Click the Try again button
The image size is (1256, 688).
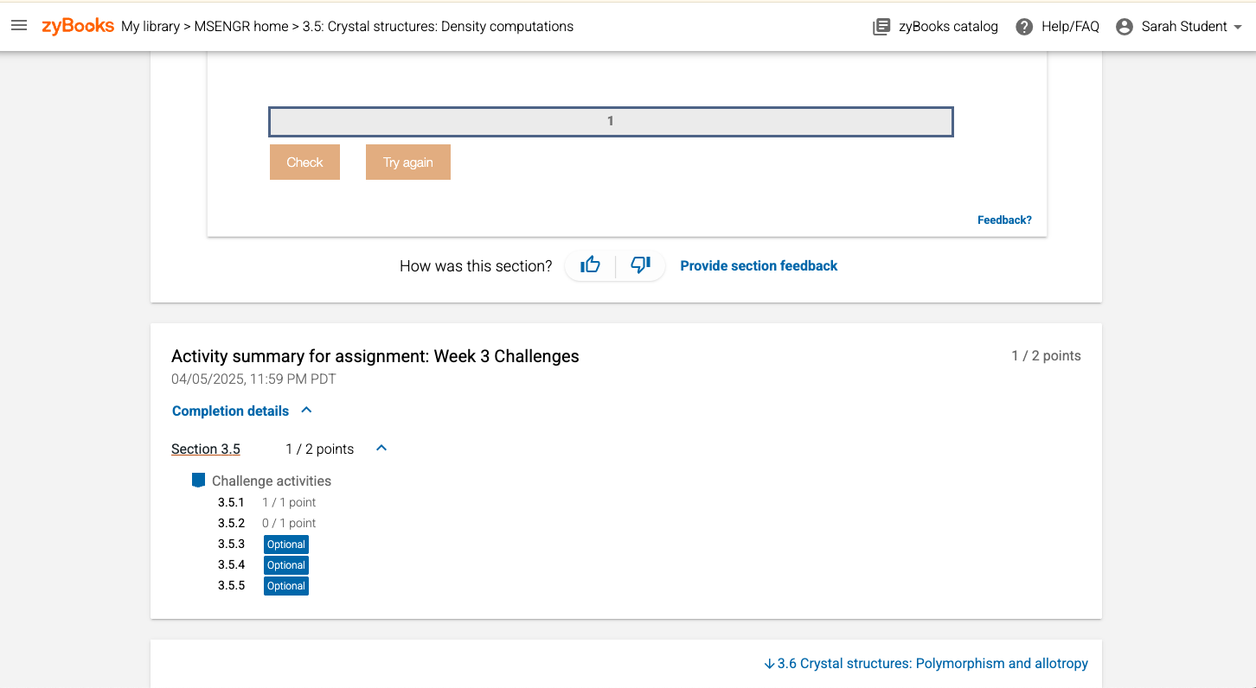click(408, 162)
